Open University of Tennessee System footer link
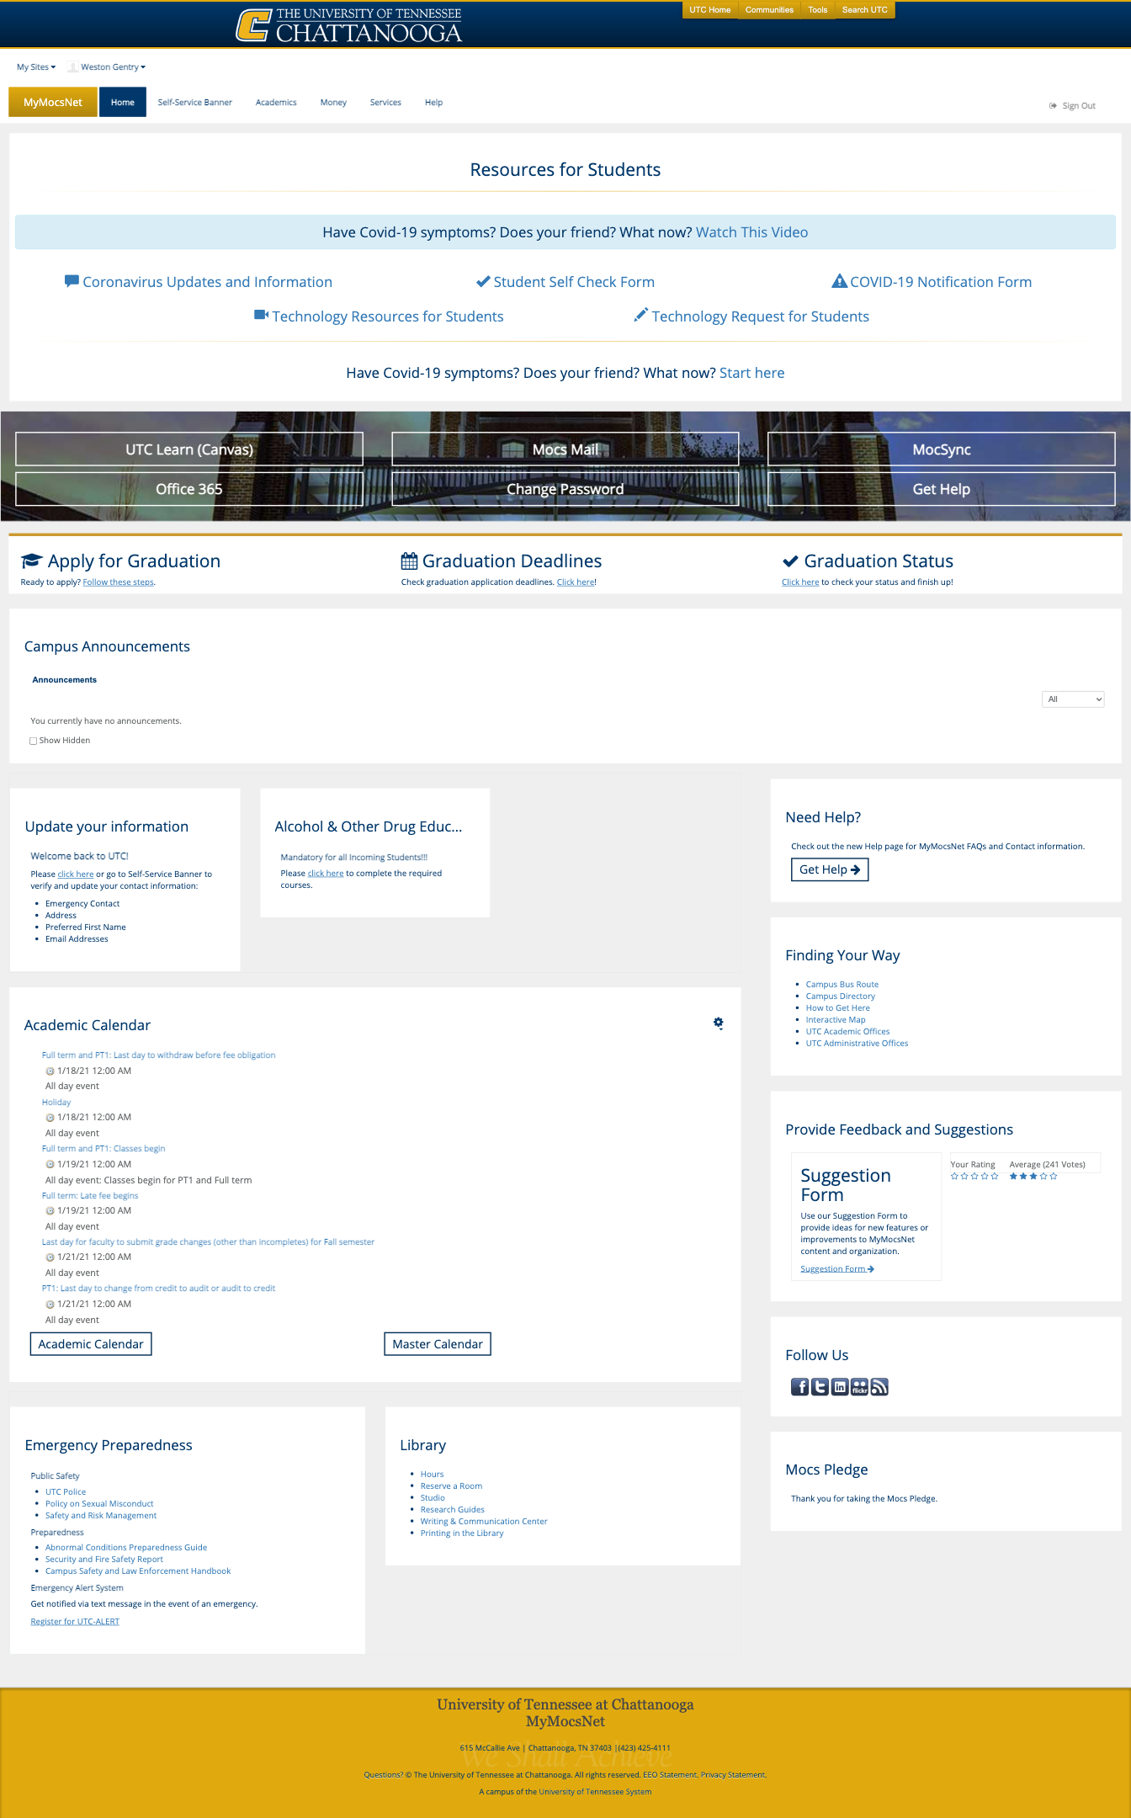Viewport: 1131px width, 1818px height. tap(595, 1792)
